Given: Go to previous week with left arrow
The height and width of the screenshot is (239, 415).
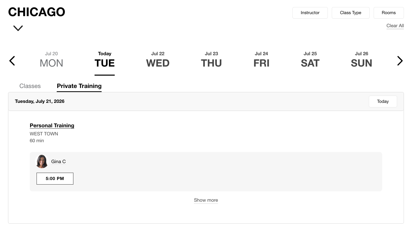Looking at the screenshot, I should pos(12,61).
